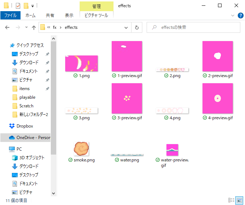This screenshot has width=245, height=205.
Task: Show hidden breadcrumb path chevrons
Action: 49,27
